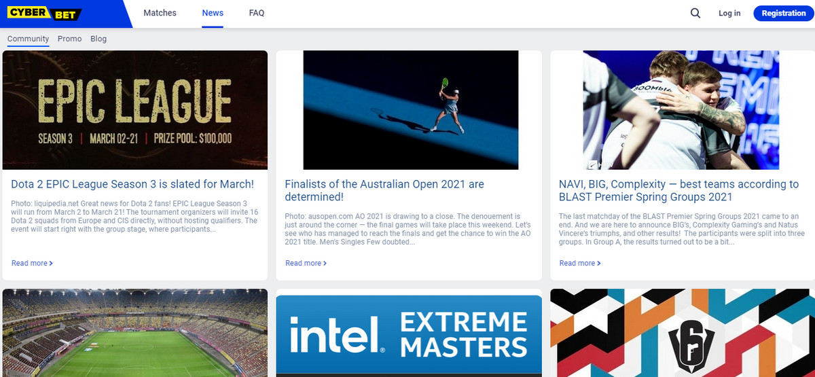Open the BLAST Premier players hugging photo
815x377 pixels.
click(x=681, y=110)
